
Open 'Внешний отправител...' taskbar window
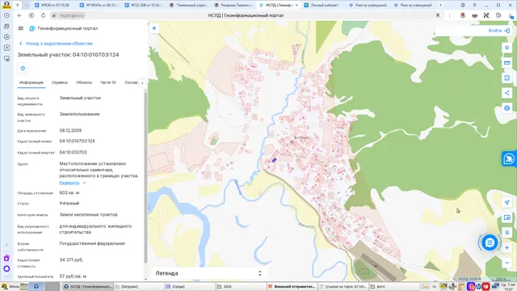[292, 286]
